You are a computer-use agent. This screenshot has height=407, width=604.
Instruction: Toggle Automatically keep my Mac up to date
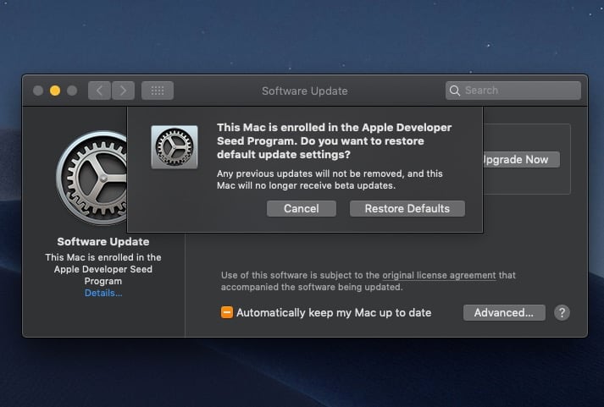227,312
